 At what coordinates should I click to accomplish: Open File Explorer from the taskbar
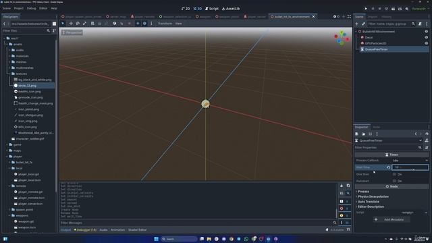coord(209,239)
